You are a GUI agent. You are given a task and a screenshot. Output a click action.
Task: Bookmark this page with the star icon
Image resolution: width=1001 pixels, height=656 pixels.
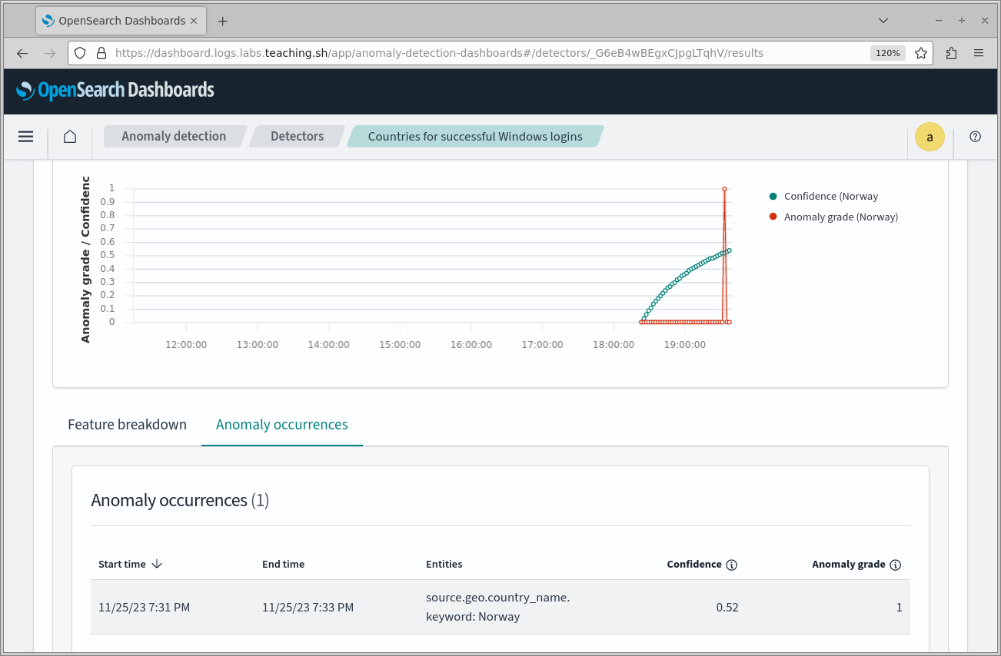(x=921, y=53)
